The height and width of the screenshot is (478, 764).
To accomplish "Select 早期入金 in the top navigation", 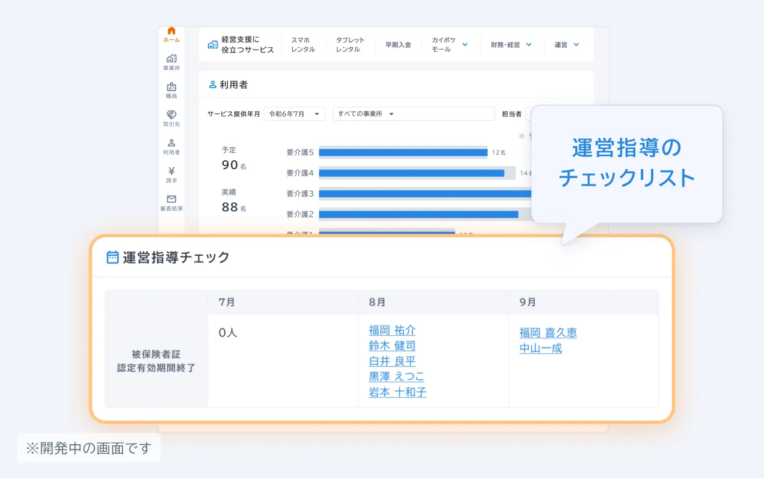I will coord(399,44).
